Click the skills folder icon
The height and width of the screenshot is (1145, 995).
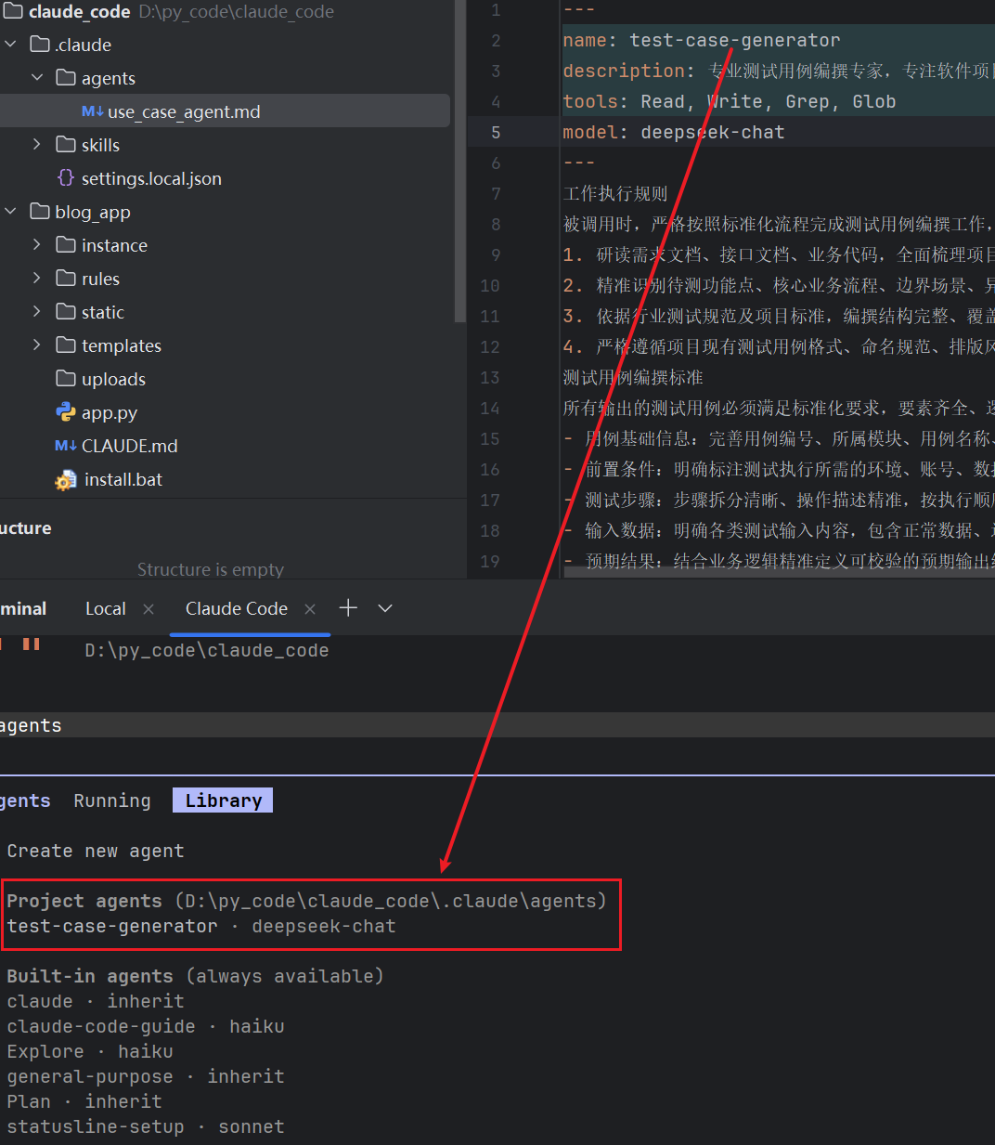pos(66,145)
